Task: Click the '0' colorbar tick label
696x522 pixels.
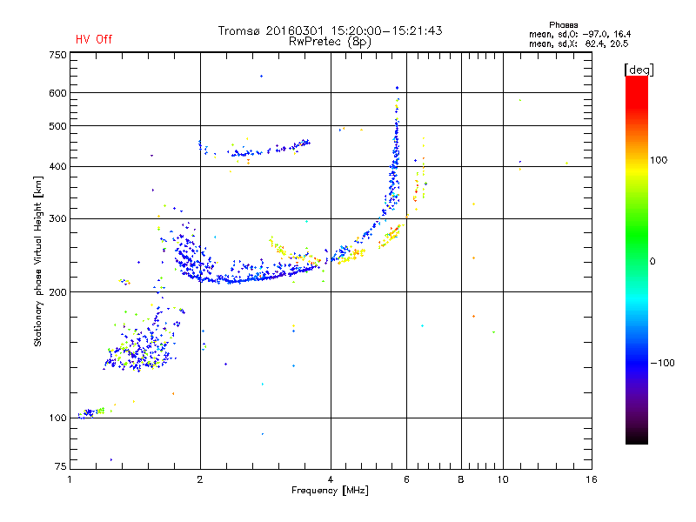Action: click(652, 262)
